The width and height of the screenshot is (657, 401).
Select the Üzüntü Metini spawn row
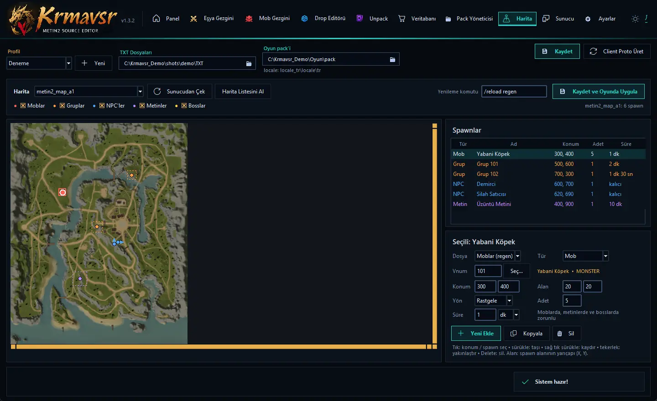point(548,204)
